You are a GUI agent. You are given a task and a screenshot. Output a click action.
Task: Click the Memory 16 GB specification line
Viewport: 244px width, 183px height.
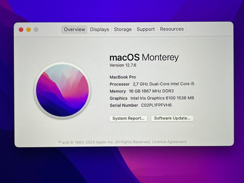pyautogui.click(x=142, y=91)
